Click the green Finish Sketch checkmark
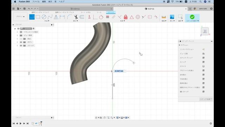 tap(192, 17)
